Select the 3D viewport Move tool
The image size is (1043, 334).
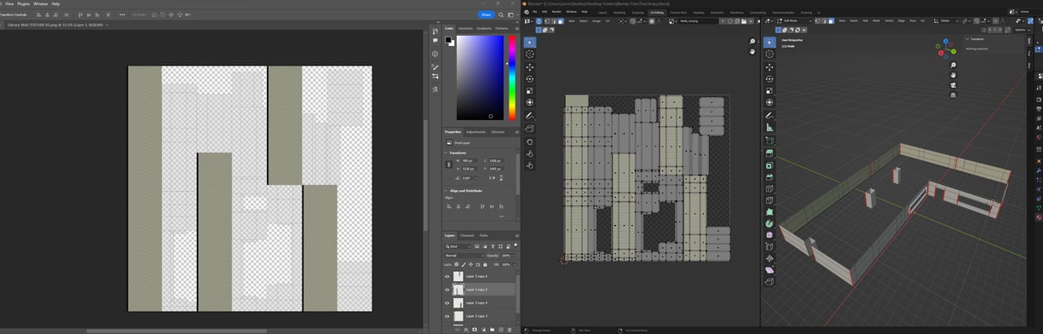point(769,66)
